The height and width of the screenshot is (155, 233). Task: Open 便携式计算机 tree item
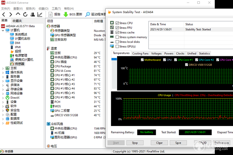(x=24, y=60)
